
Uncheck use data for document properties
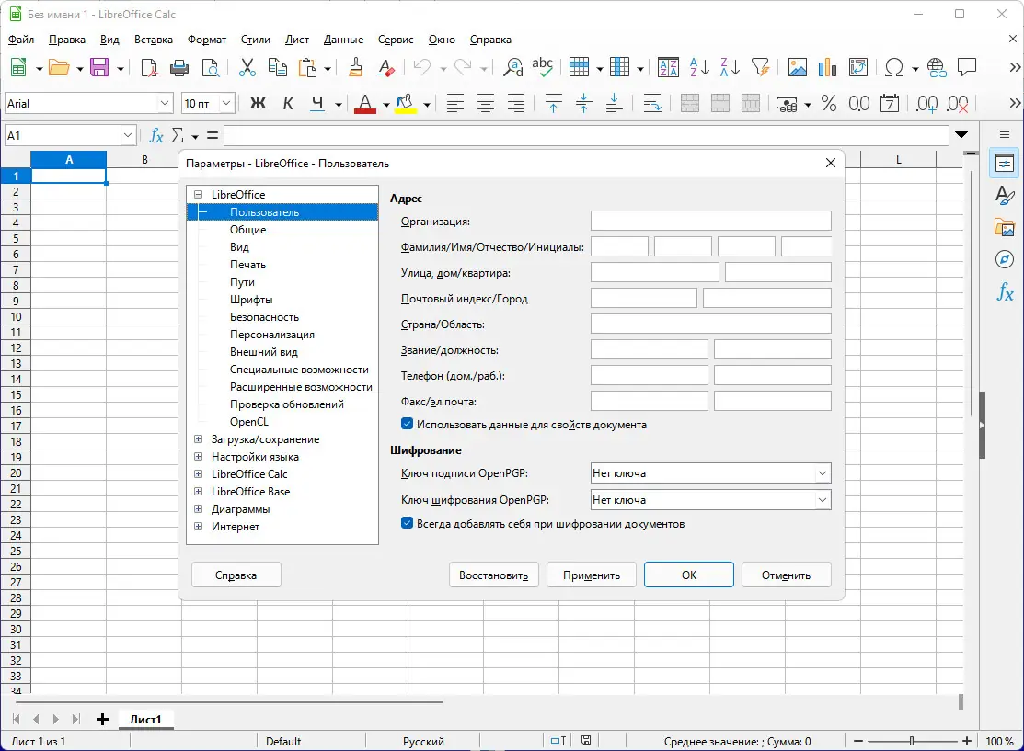point(408,425)
